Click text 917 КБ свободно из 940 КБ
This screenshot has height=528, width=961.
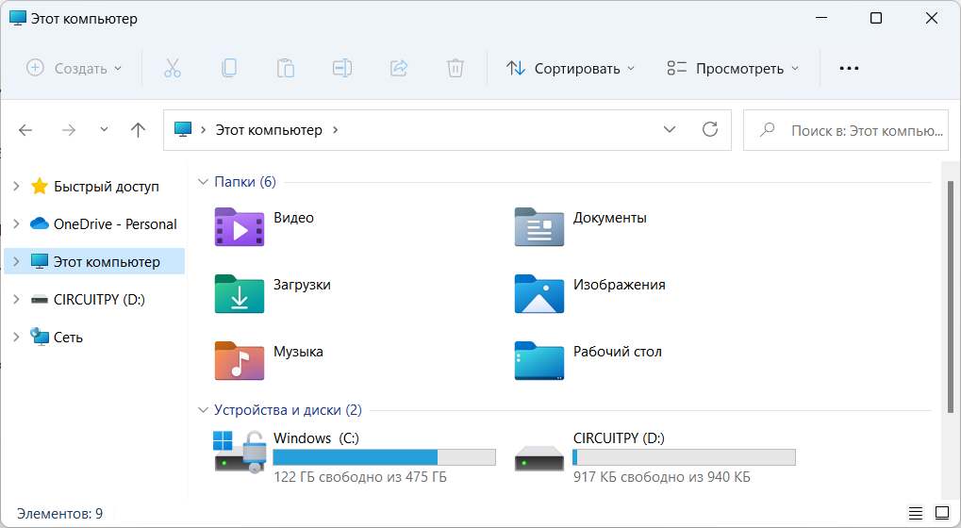pyautogui.click(x=662, y=476)
